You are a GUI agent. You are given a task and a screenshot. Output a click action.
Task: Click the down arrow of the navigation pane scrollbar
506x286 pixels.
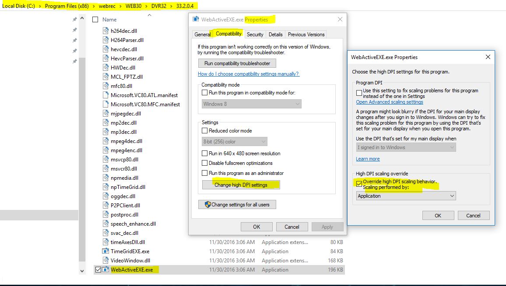pyautogui.click(x=82, y=271)
